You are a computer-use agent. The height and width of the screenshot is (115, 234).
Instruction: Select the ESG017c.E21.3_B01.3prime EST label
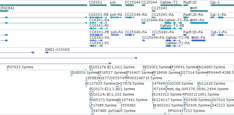tap(112, 89)
